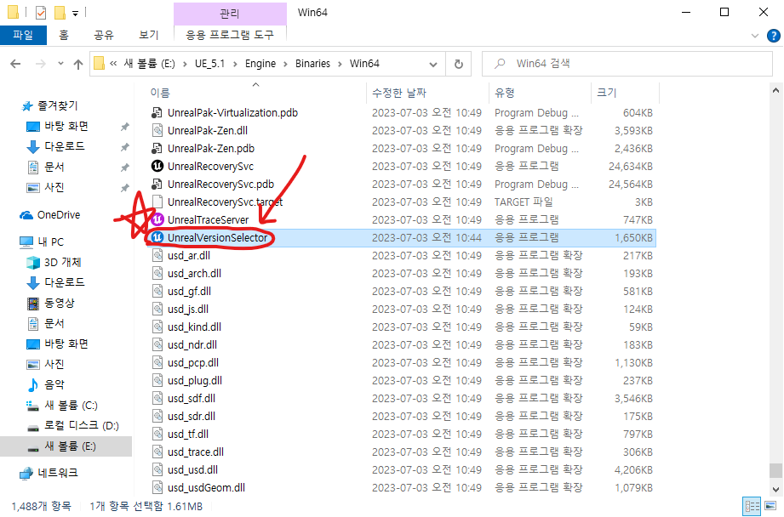Select the UnrealVersionSelector application icon

pyautogui.click(x=157, y=237)
